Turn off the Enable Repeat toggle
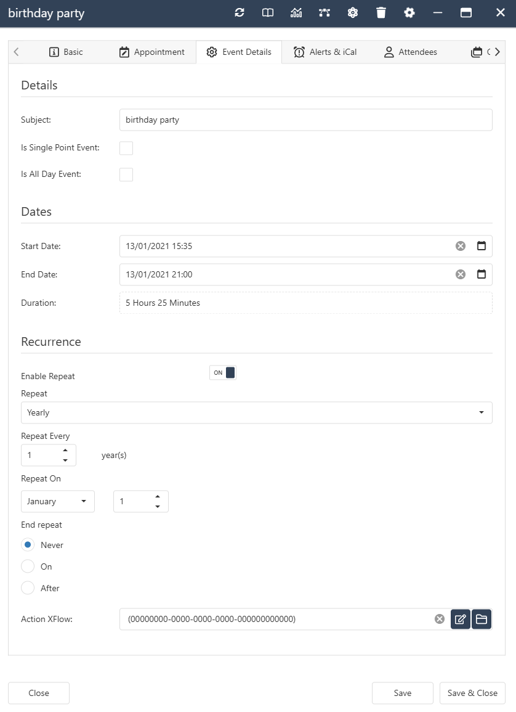516x712 pixels. (x=222, y=372)
